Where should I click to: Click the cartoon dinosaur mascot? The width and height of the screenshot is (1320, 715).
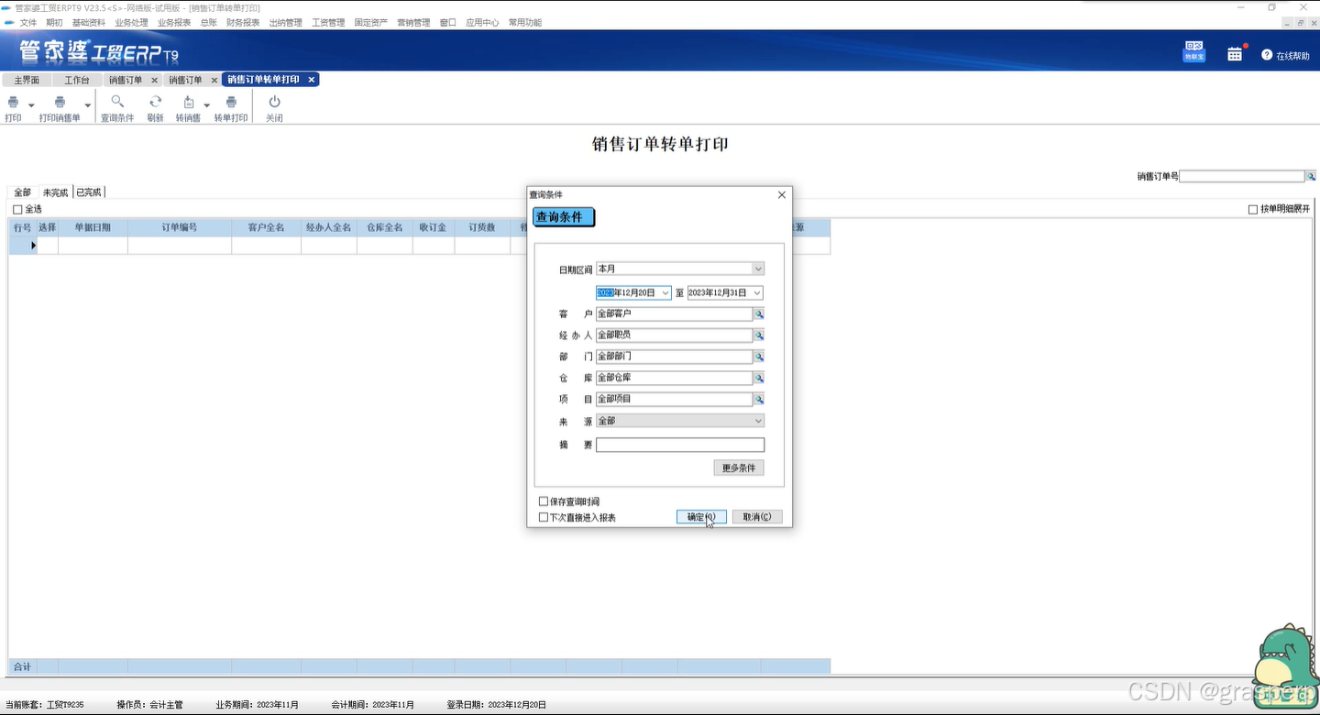click(x=1287, y=665)
